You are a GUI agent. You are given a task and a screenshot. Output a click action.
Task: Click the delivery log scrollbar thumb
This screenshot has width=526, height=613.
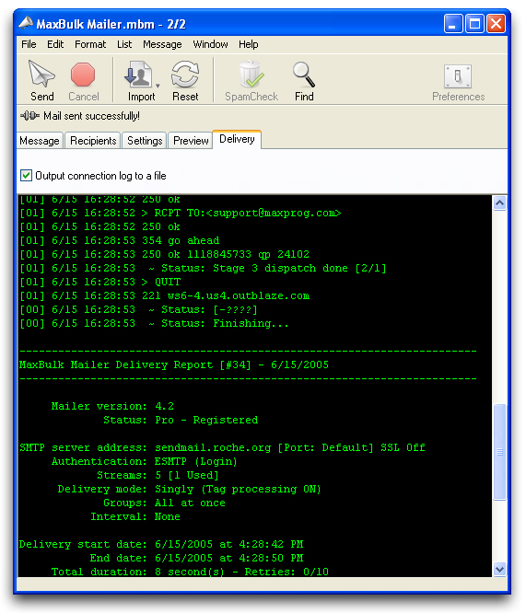[499, 452]
